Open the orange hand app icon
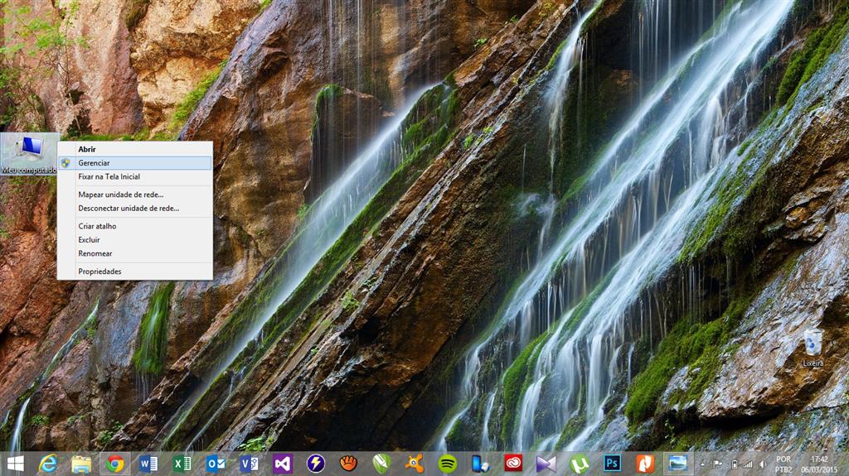The height and width of the screenshot is (476, 849). [x=349, y=464]
